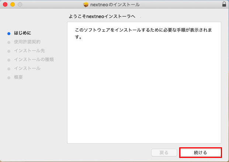229x162 pixels.
Task: Go to the 概要 step label
Action: click(18, 77)
